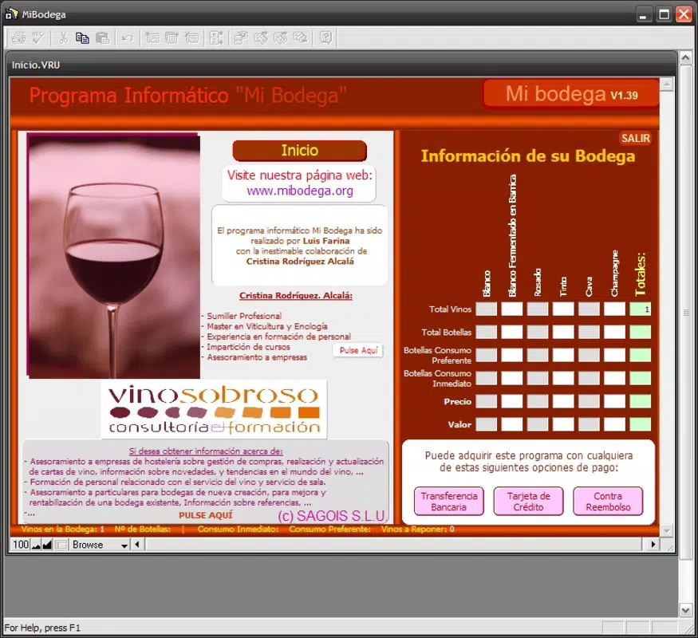698x638 pixels.
Task: Click the horizontal scrollbar left arrow
Action: pyautogui.click(x=137, y=544)
